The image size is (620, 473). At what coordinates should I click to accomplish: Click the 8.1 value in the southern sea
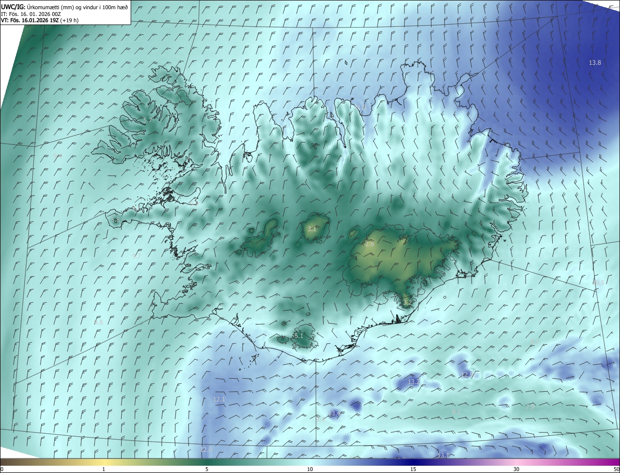coord(456,412)
